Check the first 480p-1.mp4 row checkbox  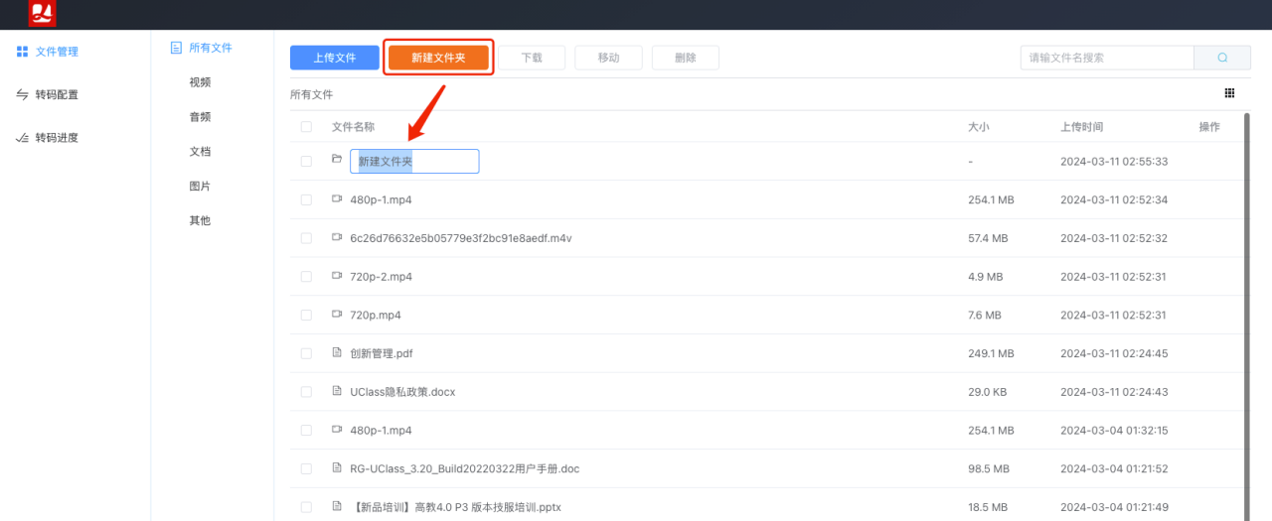[x=306, y=199]
